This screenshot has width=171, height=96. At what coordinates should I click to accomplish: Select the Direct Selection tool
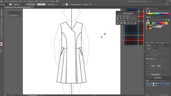coord(1,12)
